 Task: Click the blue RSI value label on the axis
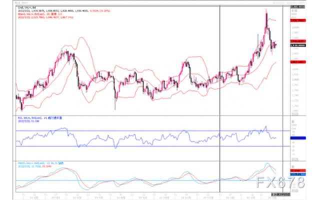tap(298, 138)
